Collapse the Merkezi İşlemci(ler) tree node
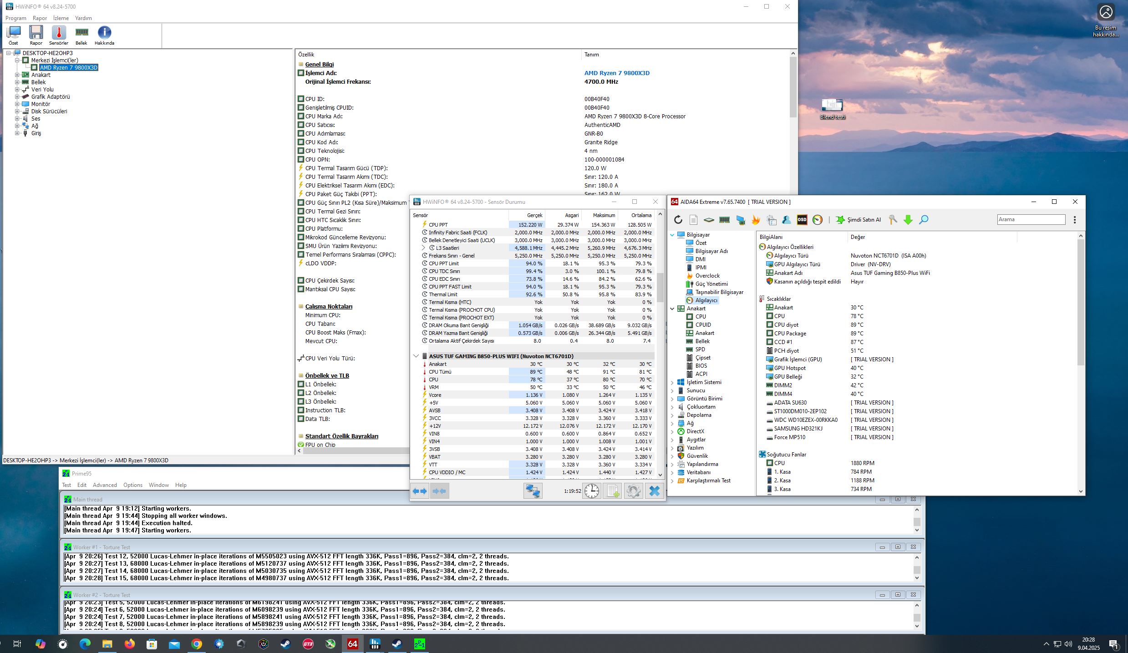The height and width of the screenshot is (653, 1128). pyautogui.click(x=17, y=60)
